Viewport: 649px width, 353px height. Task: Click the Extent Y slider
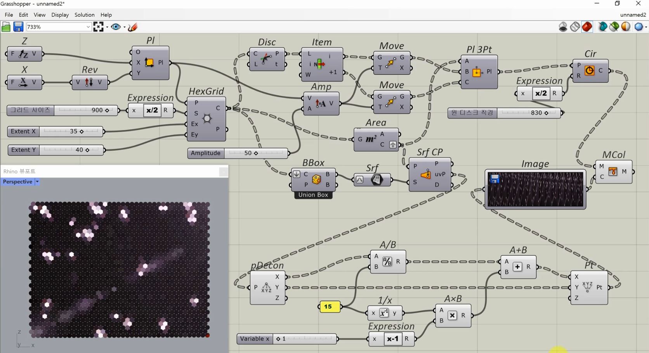point(56,150)
